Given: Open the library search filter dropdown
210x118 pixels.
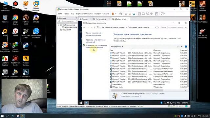Looking at the screenshot, I should tap(76, 21).
